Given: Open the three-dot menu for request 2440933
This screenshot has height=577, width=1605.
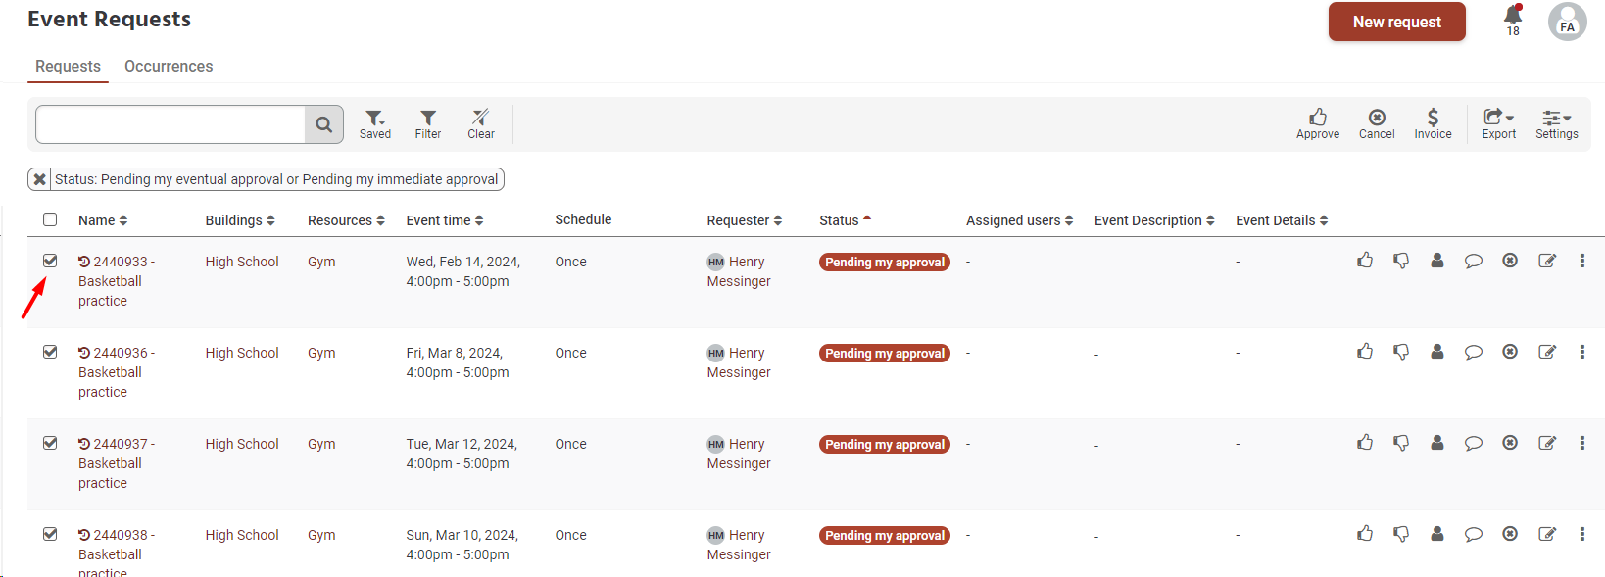Looking at the screenshot, I should 1581,261.
